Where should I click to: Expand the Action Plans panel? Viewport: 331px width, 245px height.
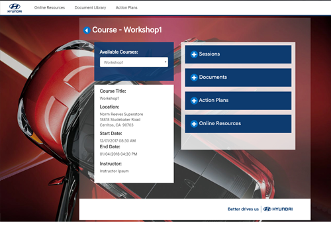tap(238, 101)
